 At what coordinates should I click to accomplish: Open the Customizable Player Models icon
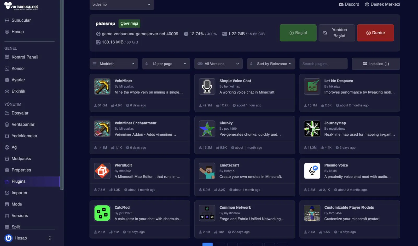coord(312,213)
